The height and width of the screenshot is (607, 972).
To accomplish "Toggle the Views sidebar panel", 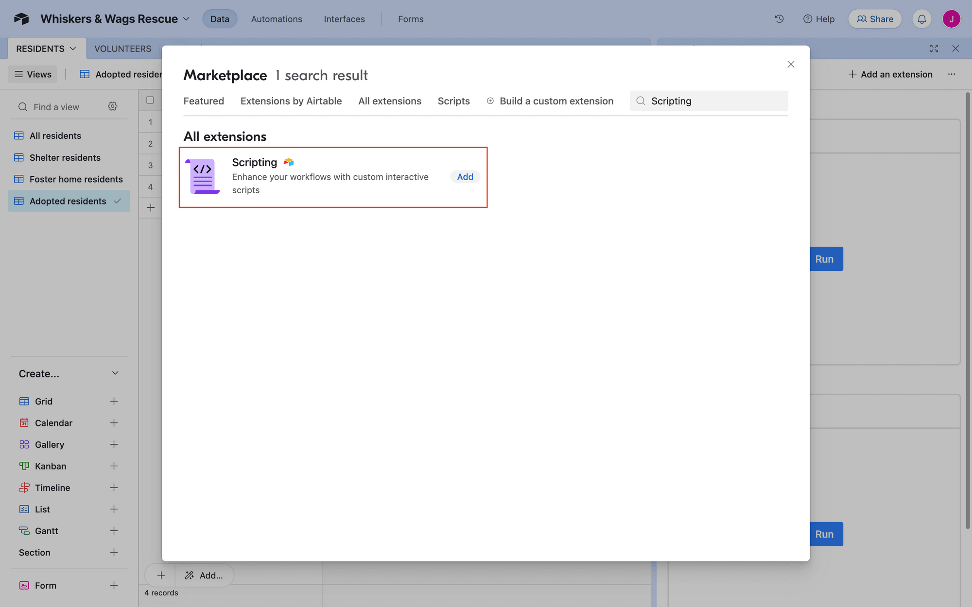I will [32, 74].
